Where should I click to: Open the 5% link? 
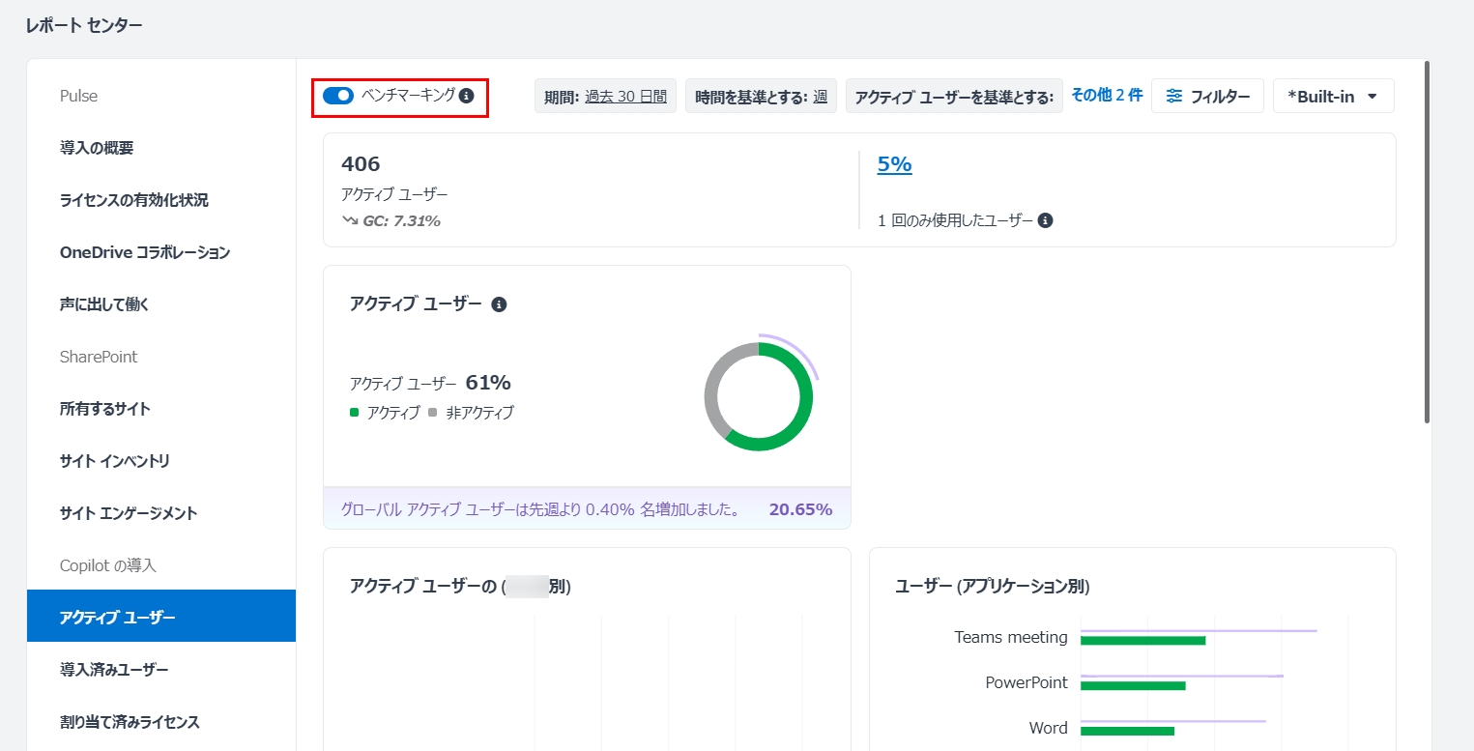[x=894, y=164]
